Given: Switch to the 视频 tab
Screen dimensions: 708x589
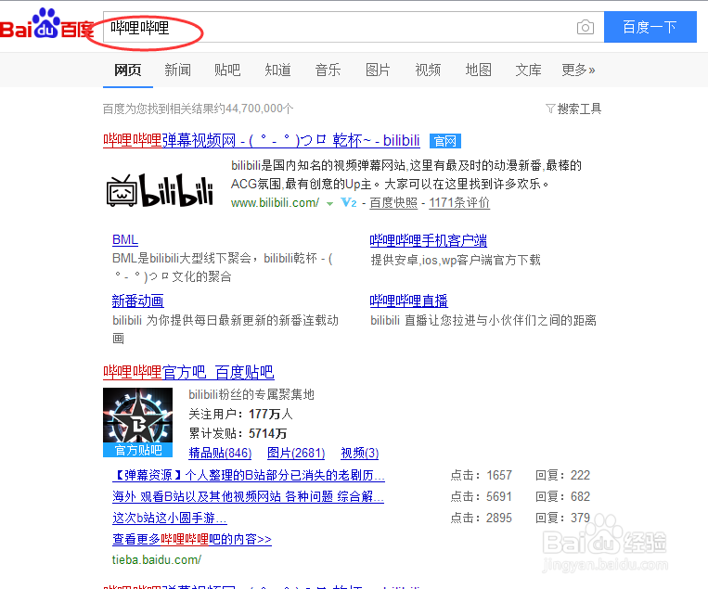Looking at the screenshot, I should 428,70.
